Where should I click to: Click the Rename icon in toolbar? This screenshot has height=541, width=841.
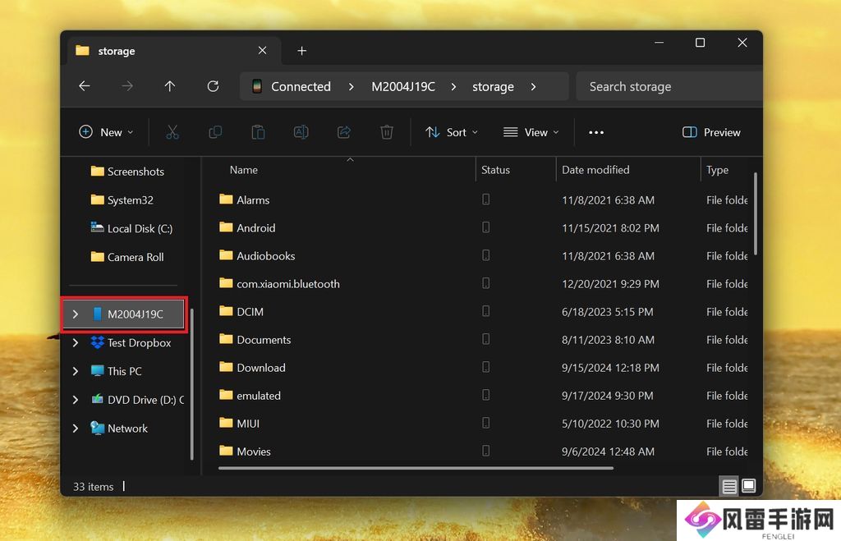tap(301, 132)
